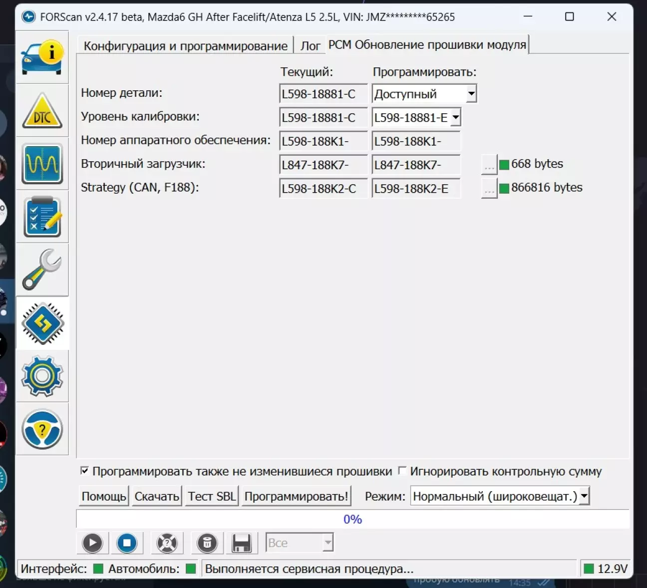Click the Программировать! button
The image size is (647, 588).
[296, 496]
